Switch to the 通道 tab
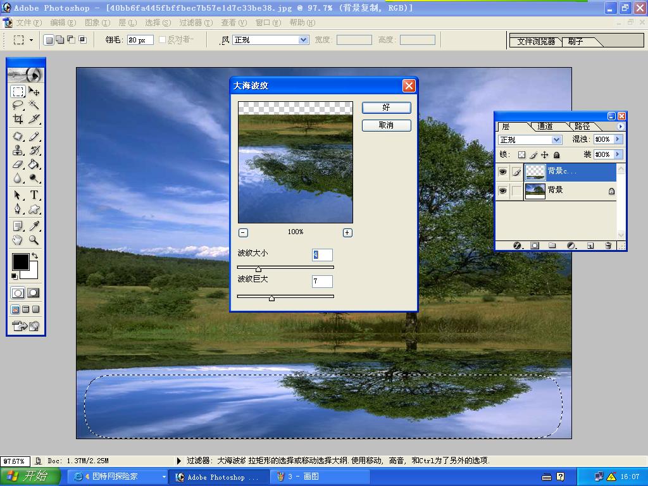 pos(544,127)
